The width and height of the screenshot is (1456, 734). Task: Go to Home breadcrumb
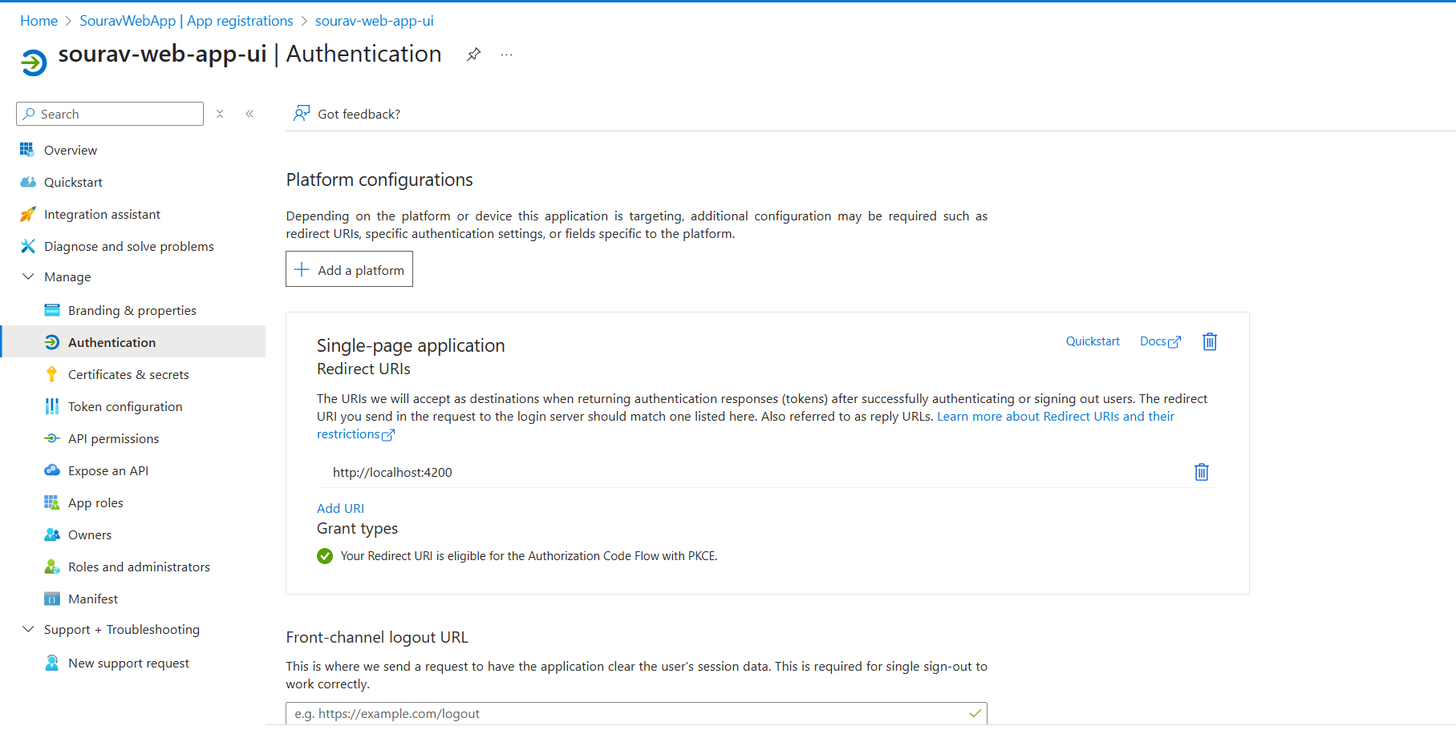coord(39,21)
